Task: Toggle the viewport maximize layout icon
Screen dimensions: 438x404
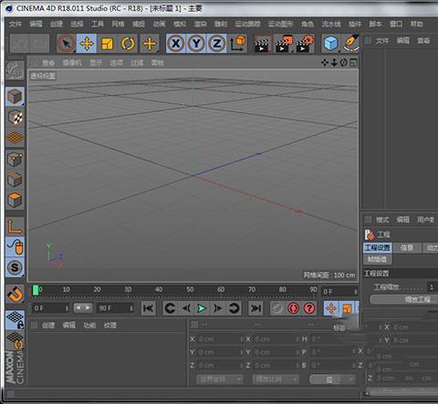Action: (x=353, y=62)
